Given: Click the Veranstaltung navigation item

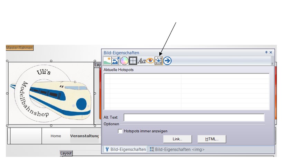Looking at the screenshot, I should click(x=85, y=136).
